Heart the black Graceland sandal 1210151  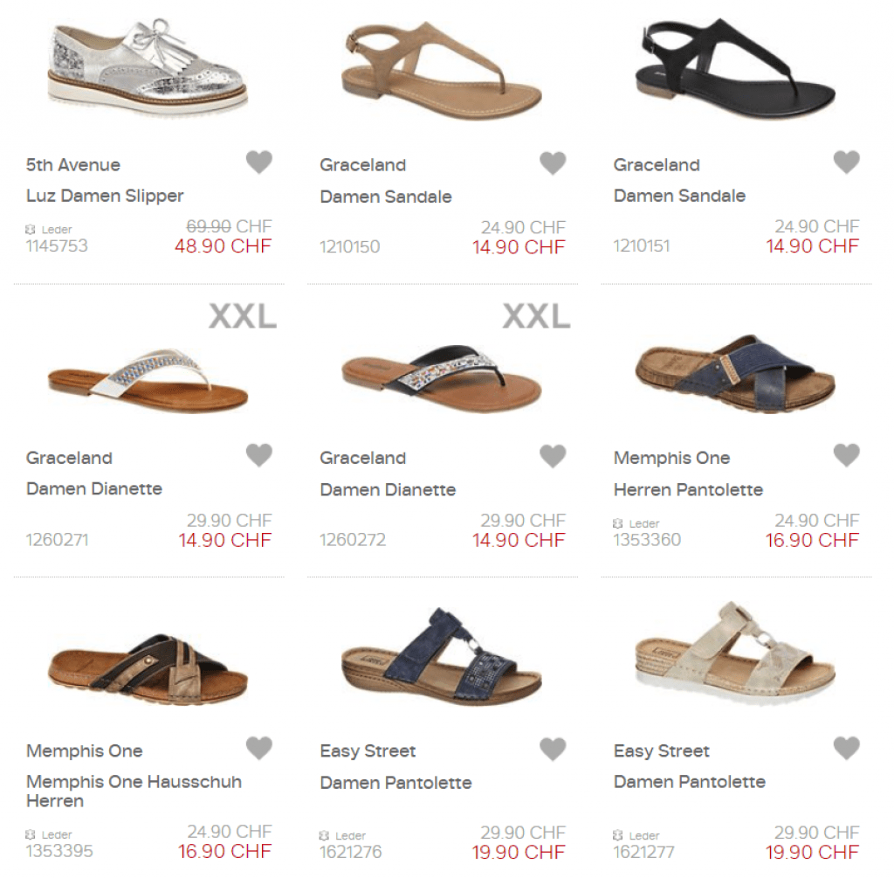(x=846, y=162)
